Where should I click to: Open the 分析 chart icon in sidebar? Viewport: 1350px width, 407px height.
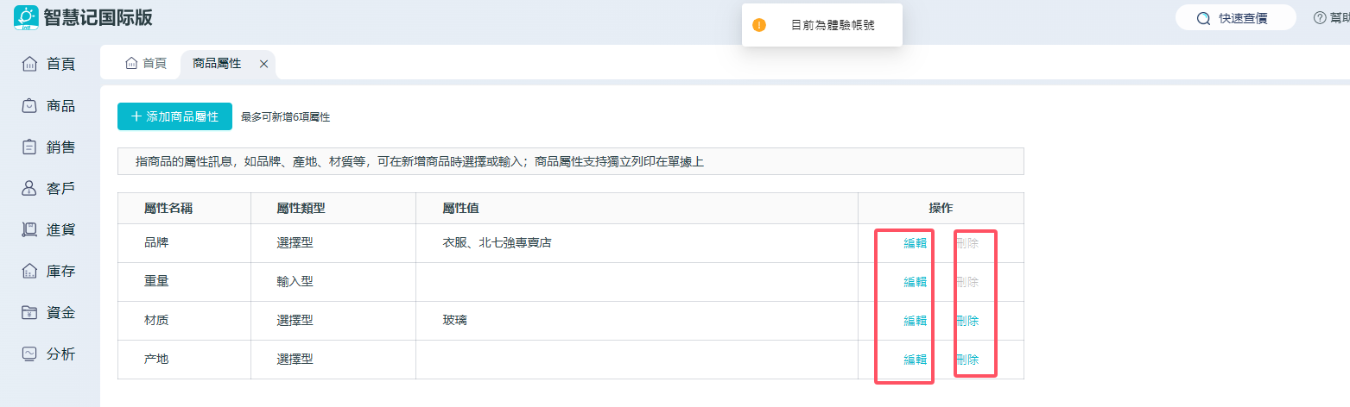point(29,354)
